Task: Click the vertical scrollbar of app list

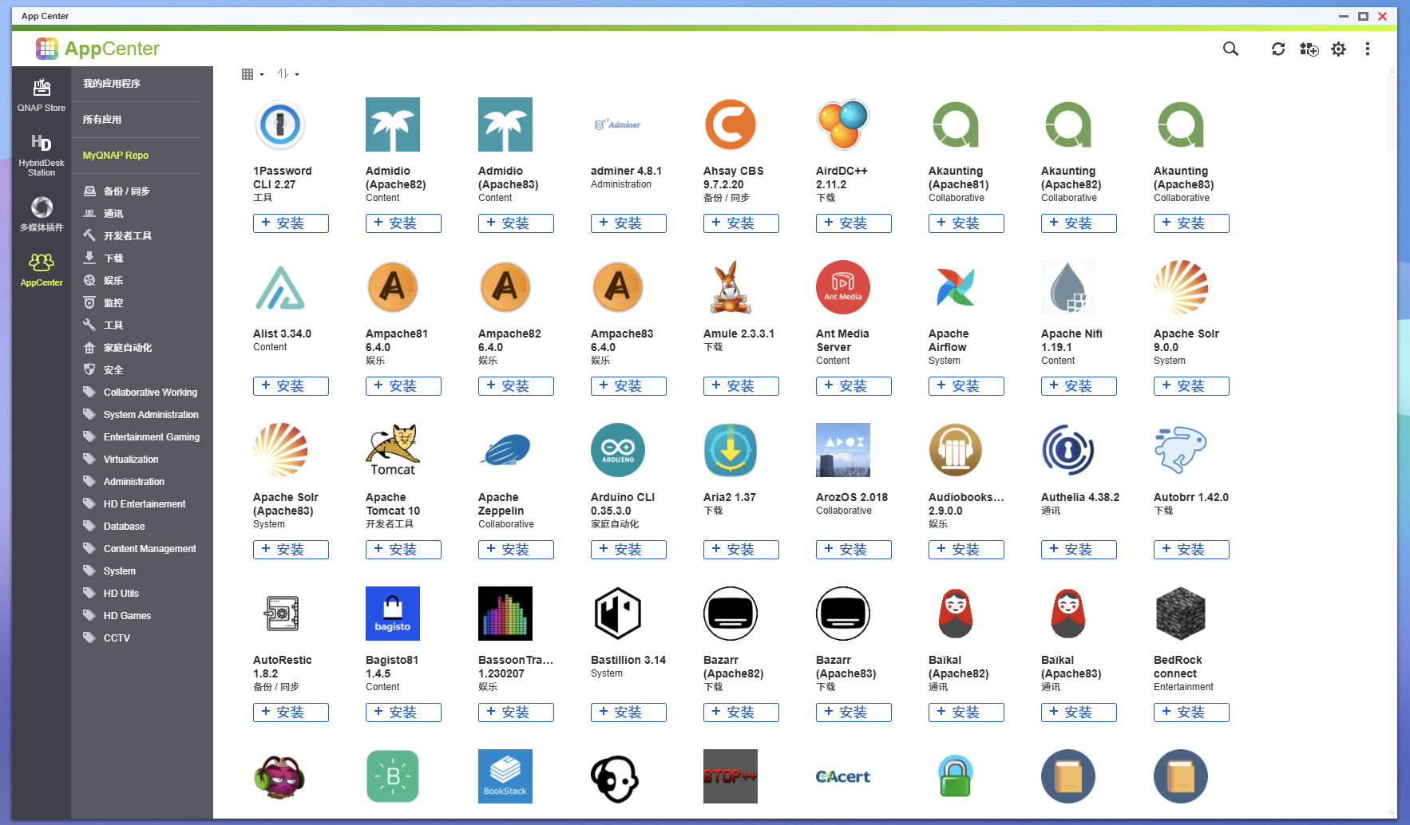Action: (x=1392, y=112)
